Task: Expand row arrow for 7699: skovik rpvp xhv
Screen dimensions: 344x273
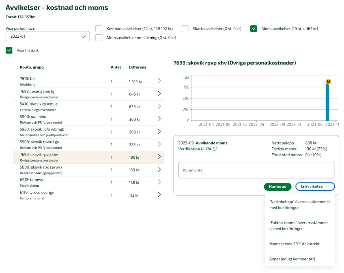Action: (x=159, y=157)
